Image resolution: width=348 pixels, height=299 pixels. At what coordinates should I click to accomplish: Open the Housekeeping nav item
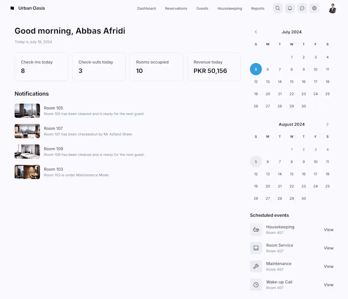(230, 8)
